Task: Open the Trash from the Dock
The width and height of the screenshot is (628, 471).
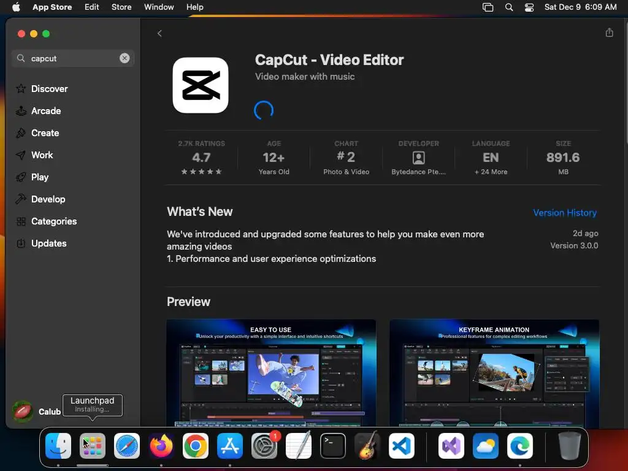Action: point(570,446)
